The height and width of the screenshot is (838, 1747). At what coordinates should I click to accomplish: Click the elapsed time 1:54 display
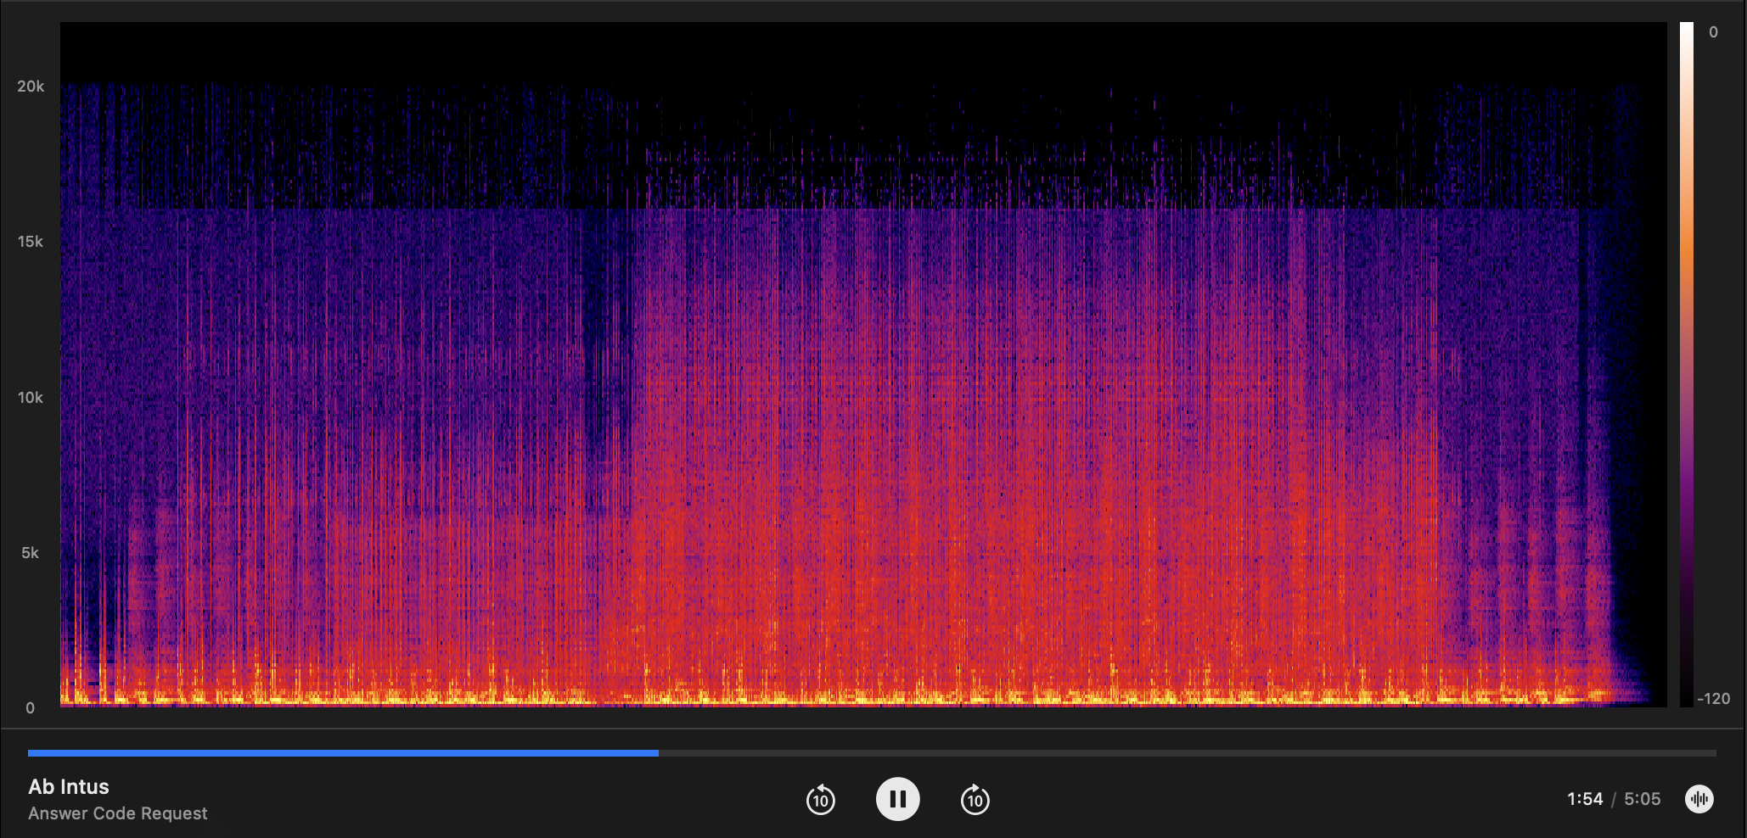pyautogui.click(x=1586, y=798)
